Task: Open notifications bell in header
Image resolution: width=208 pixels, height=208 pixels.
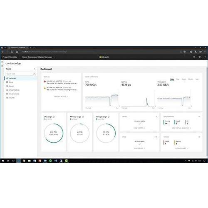Action: coord(194,57)
